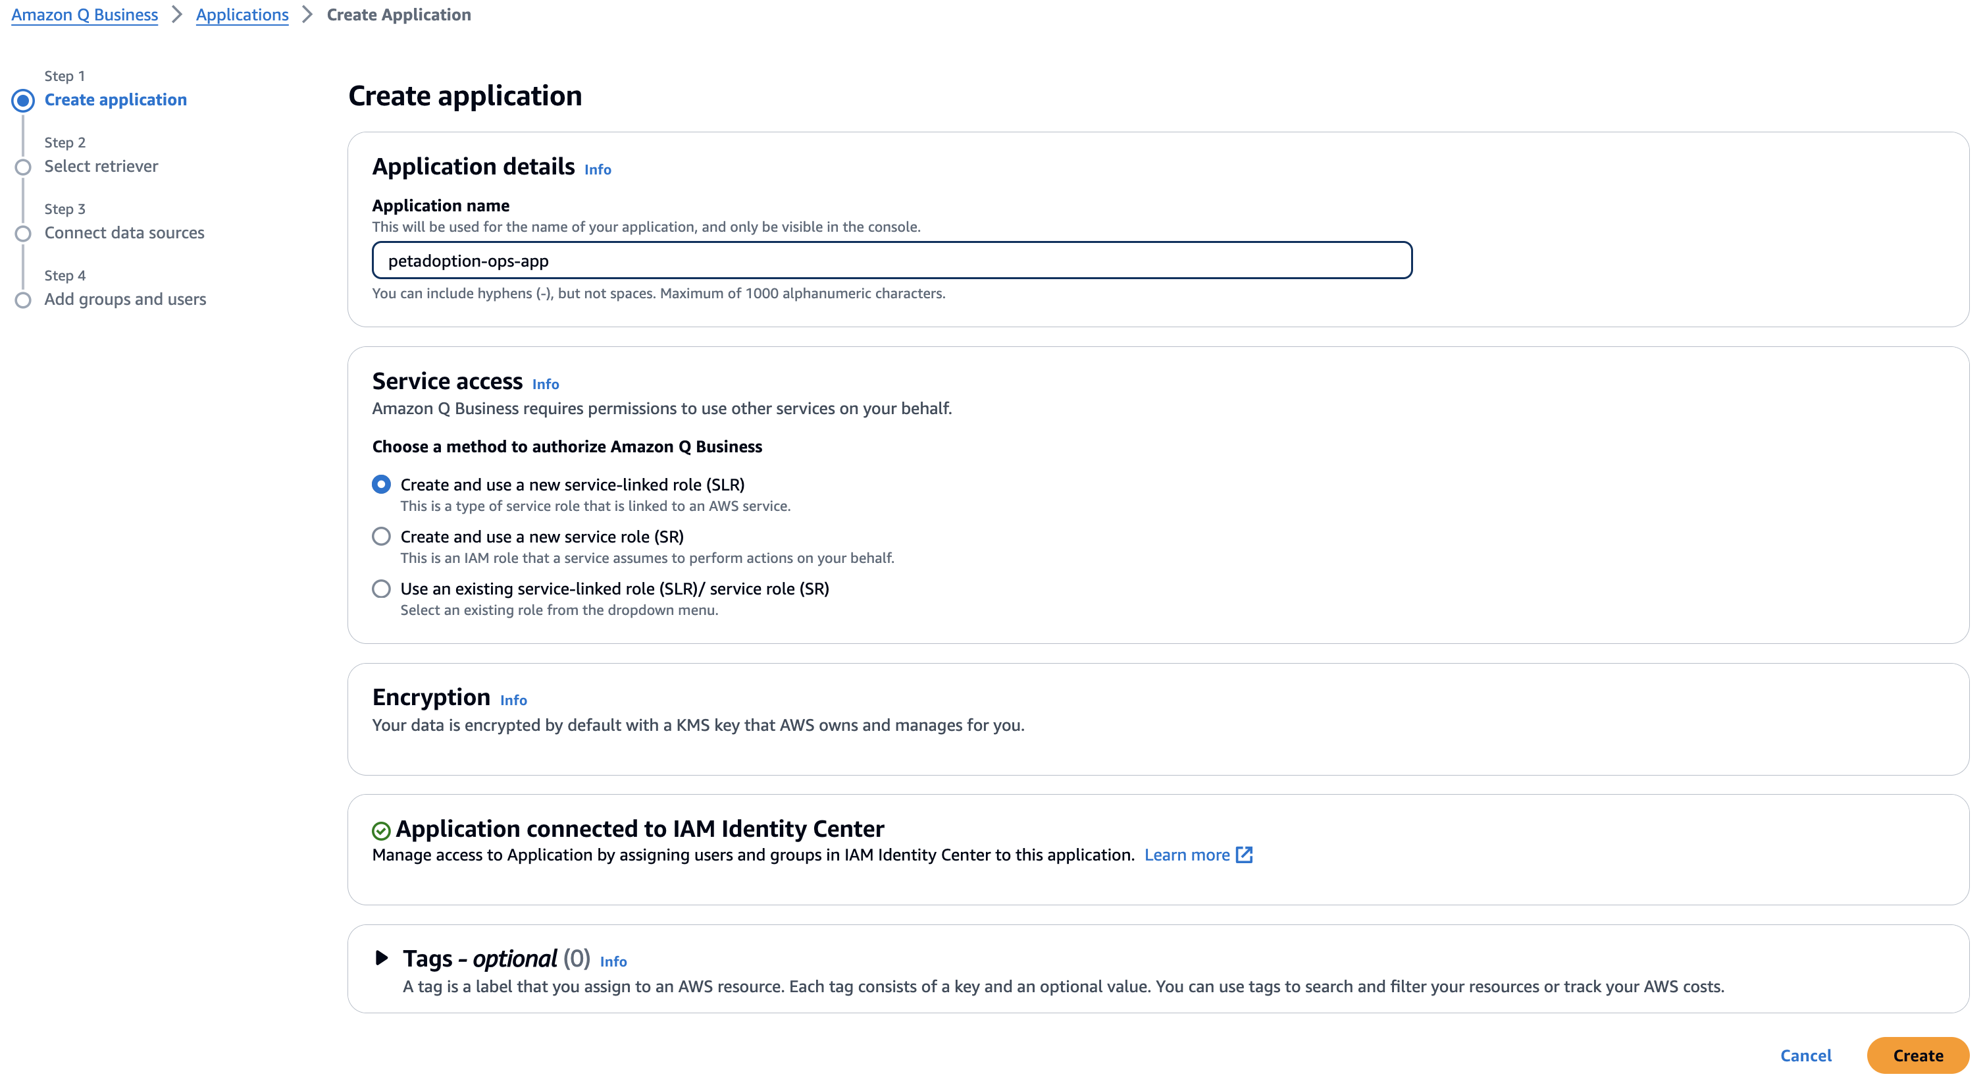Select Use an existing service-linked role option
The image size is (1985, 1089).
[x=382, y=589]
